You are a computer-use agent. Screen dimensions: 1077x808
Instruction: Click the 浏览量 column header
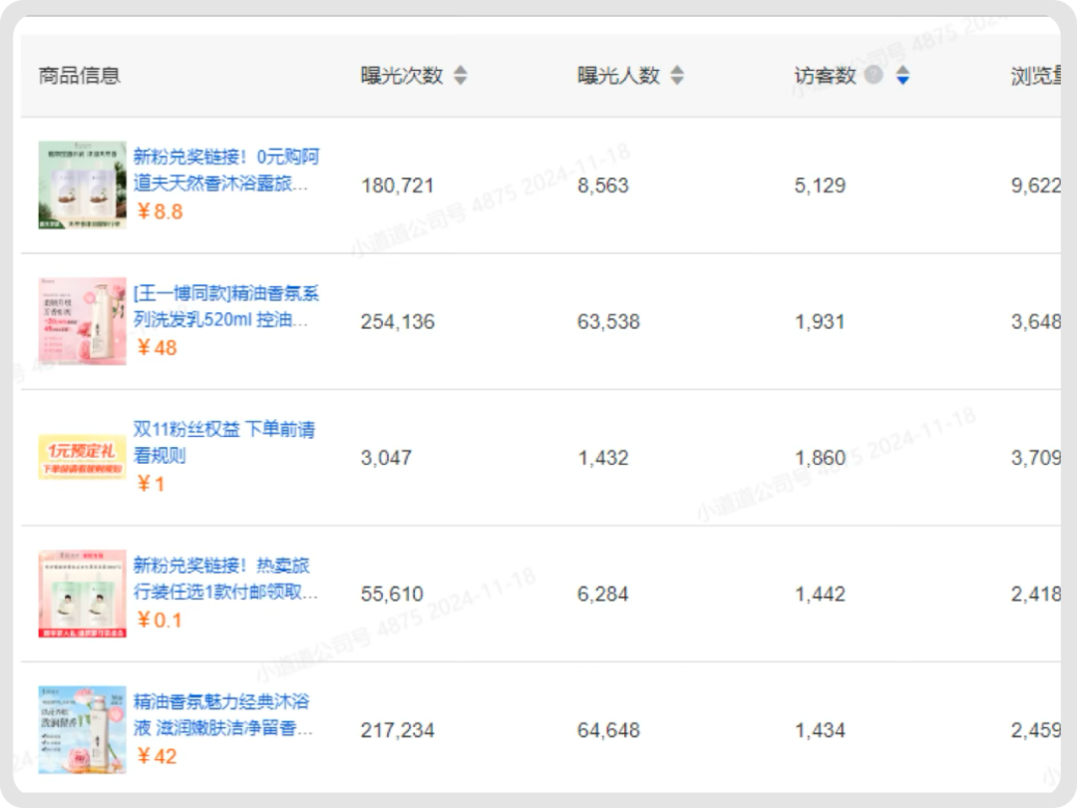click(1035, 77)
